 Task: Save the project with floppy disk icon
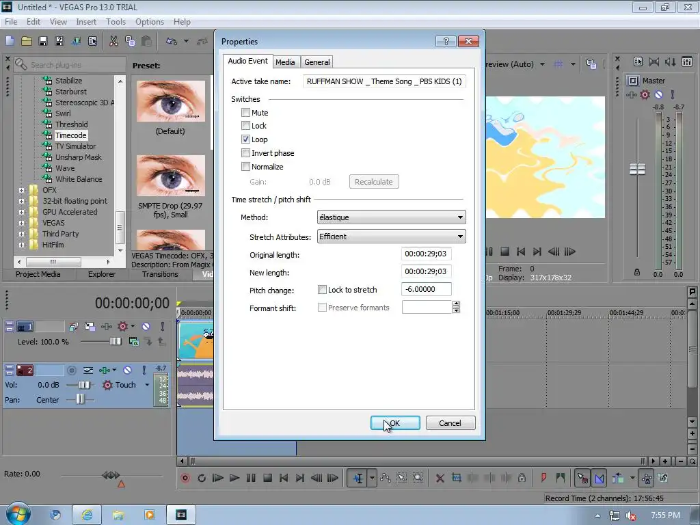tap(43, 41)
